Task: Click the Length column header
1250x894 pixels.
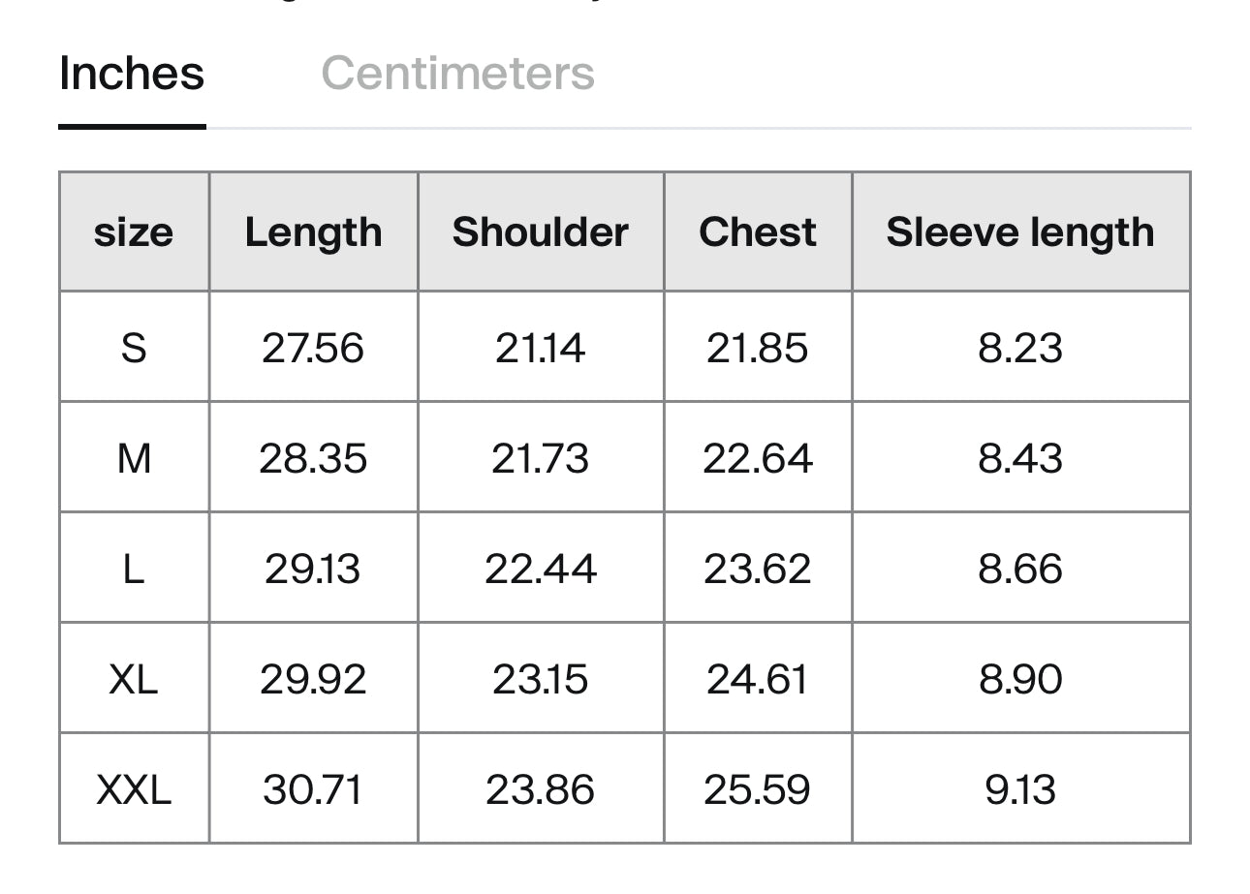Action: click(x=313, y=232)
